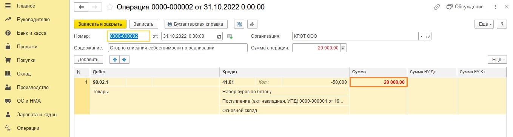Click the paperclip attachments icon
Image resolution: width=513 pixels, height=137 pixels.
(252, 24)
